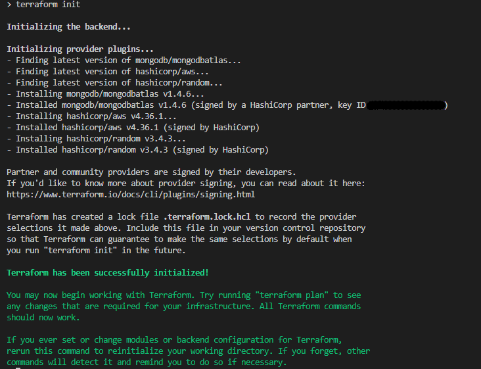Click the "Initializing provider plugins..." heading
The image size is (481, 369).
click(80, 49)
